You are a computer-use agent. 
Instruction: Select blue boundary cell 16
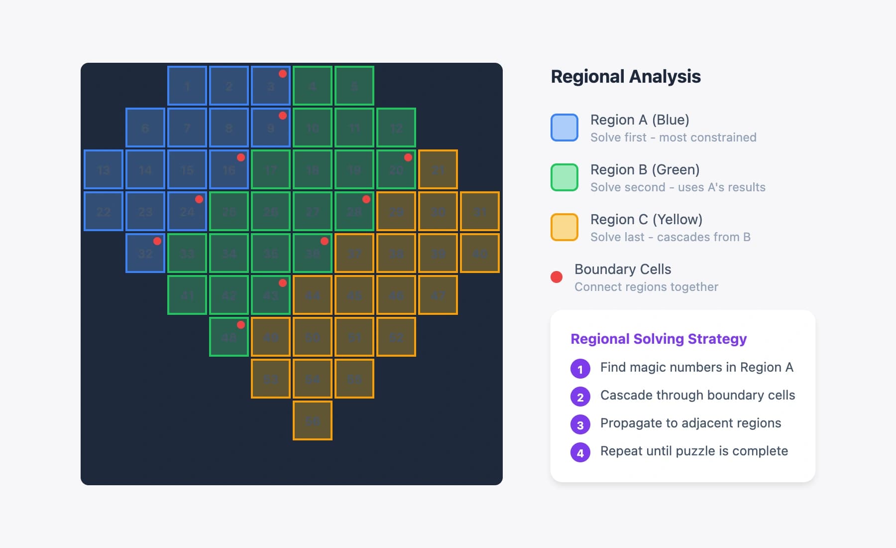point(229,169)
